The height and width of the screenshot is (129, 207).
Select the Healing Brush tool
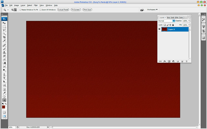[4, 45]
